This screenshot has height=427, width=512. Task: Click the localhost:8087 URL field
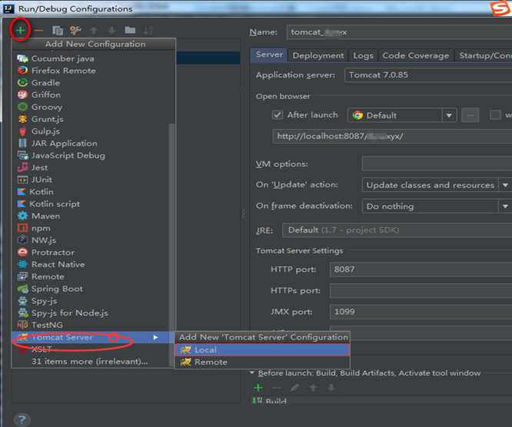(x=392, y=137)
